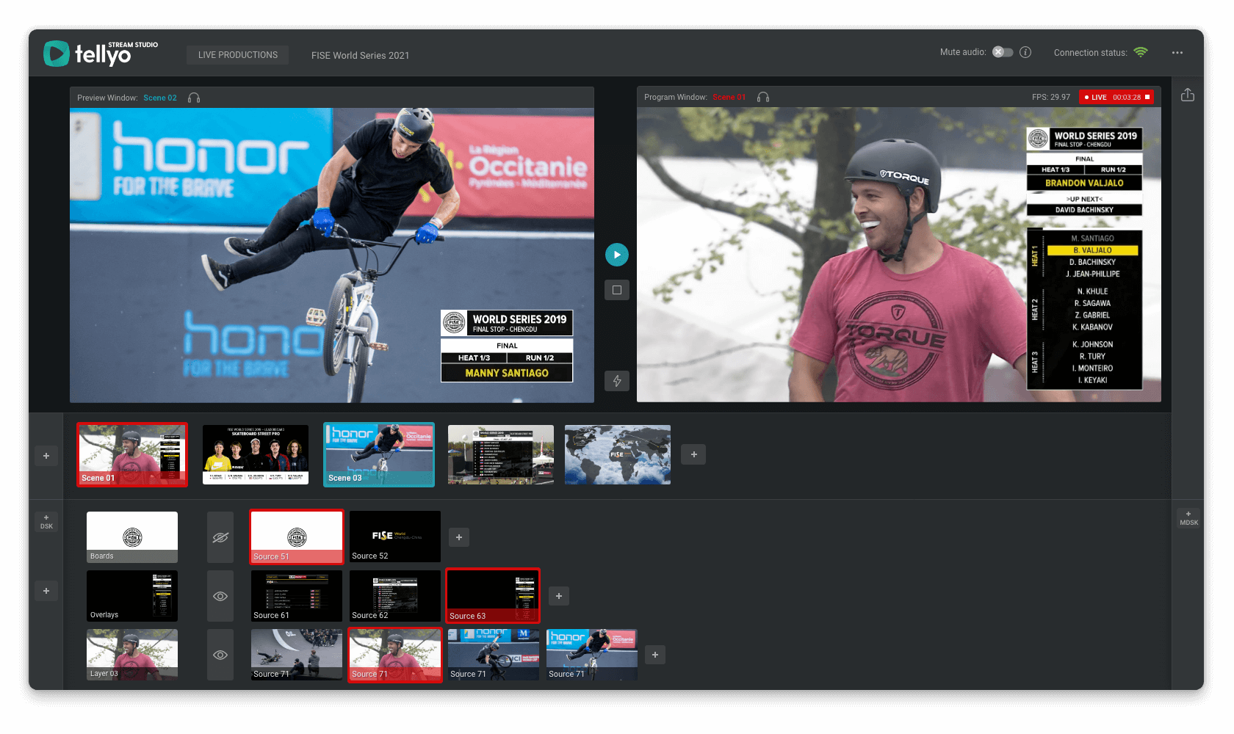Click the DSK add button

tap(46, 521)
